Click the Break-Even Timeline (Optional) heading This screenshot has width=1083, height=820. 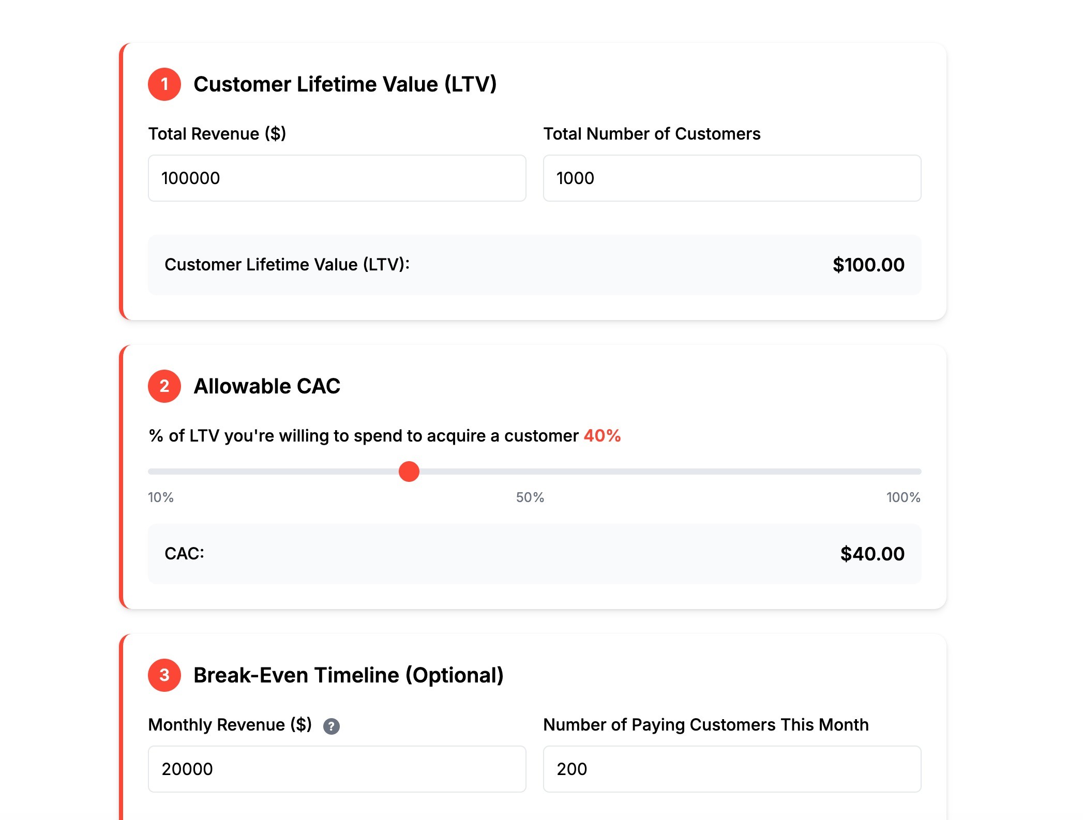[x=349, y=676]
